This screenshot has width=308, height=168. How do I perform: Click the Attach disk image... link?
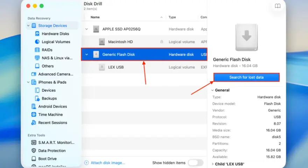point(108,163)
